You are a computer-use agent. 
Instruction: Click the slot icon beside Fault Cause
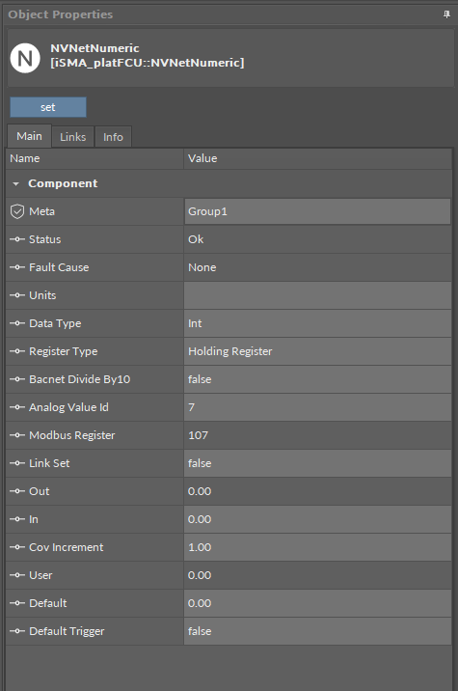tap(17, 267)
